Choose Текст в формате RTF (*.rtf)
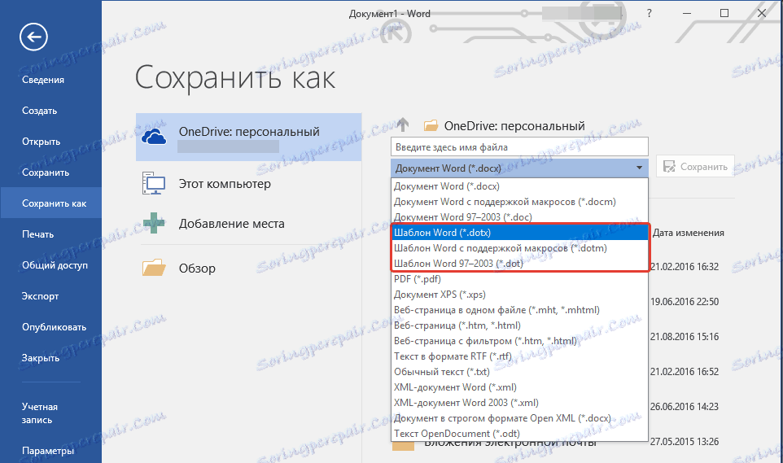The width and height of the screenshot is (783, 463). (x=519, y=356)
